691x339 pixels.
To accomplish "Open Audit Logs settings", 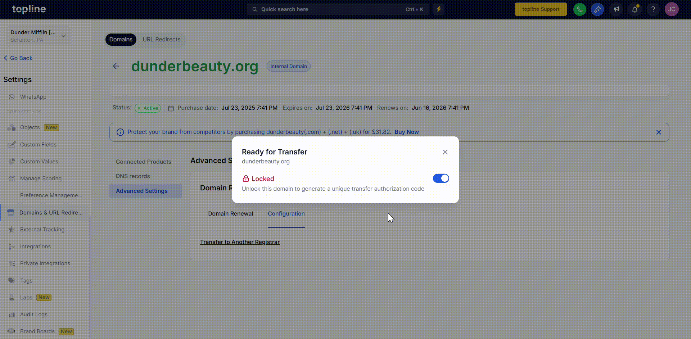I will point(34,315).
